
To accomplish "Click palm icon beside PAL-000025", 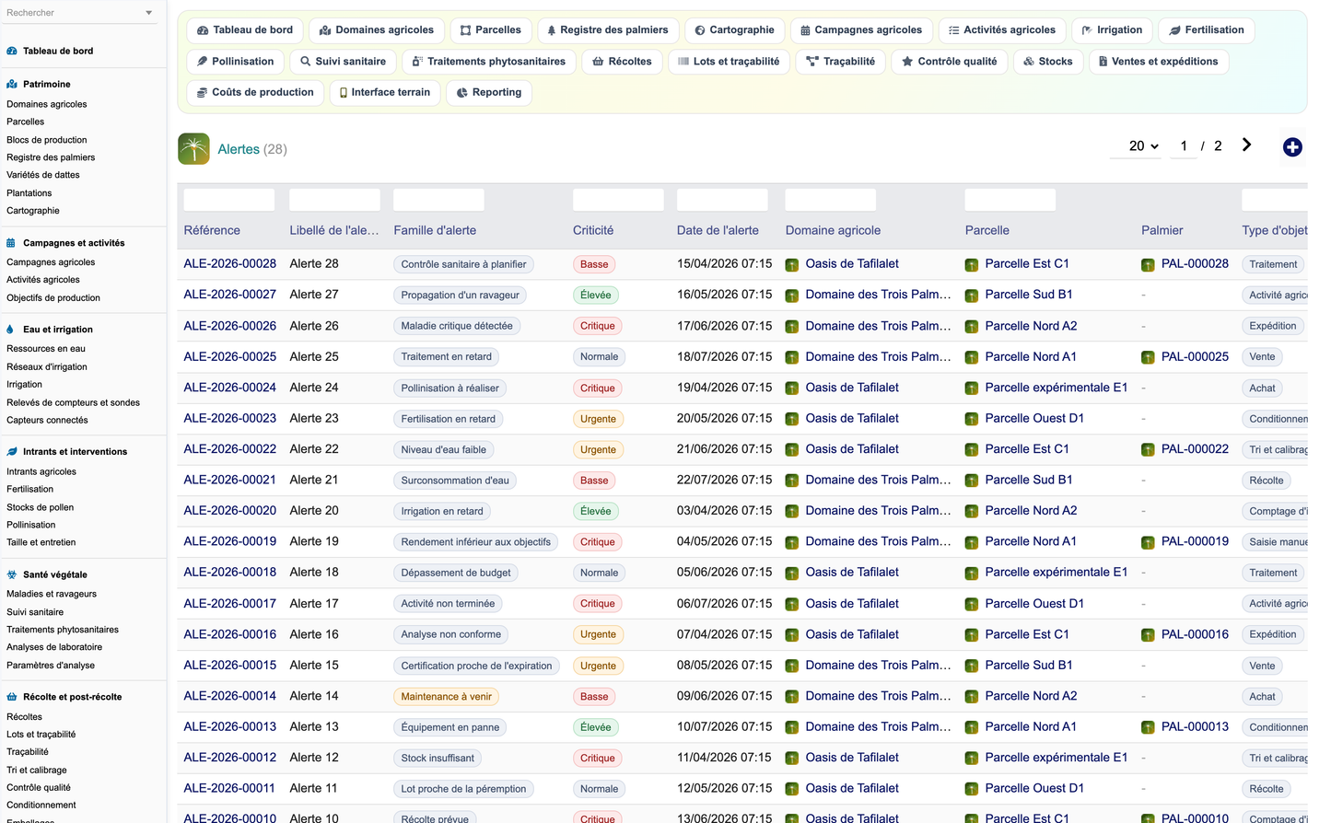I will [x=1148, y=357].
